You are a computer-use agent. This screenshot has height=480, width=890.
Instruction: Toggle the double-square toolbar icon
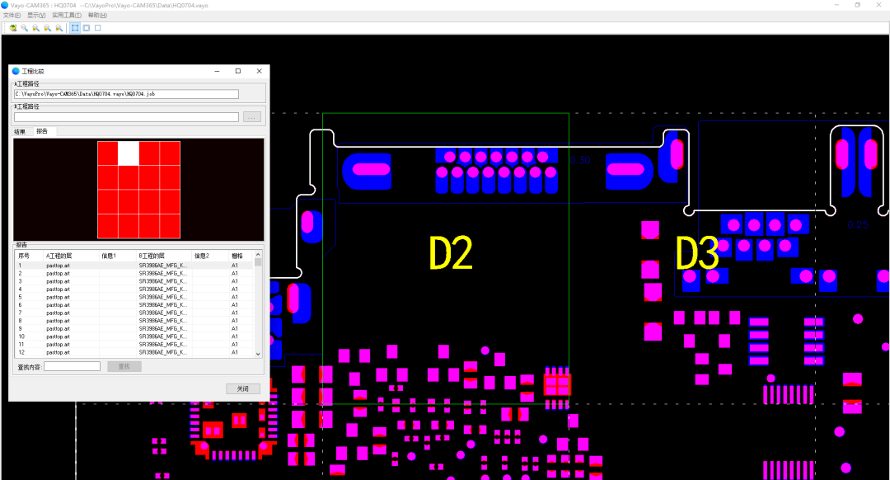pos(87,27)
